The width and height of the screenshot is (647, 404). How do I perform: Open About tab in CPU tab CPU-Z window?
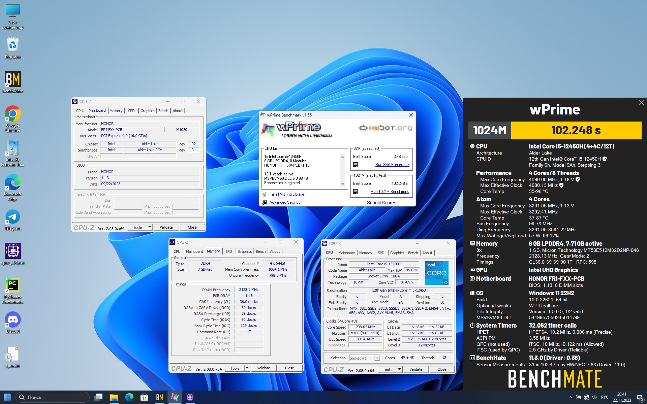pyautogui.click(x=427, y=253)
